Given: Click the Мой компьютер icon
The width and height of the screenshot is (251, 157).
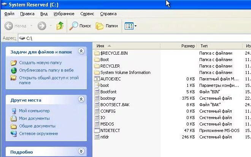Looking at the screenshot, I should (x=14, y=111).
